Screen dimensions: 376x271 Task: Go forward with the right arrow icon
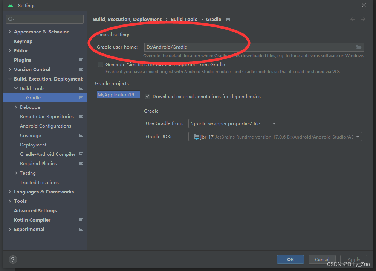pyautogui.click(x=363, y=19)
